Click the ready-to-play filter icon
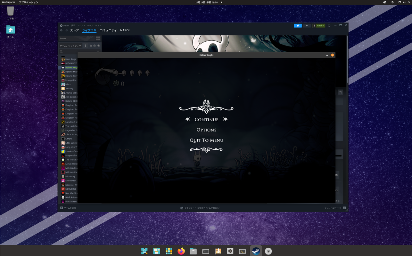Image resolution: width=412 pixels, height=256 pixels. 98,46
